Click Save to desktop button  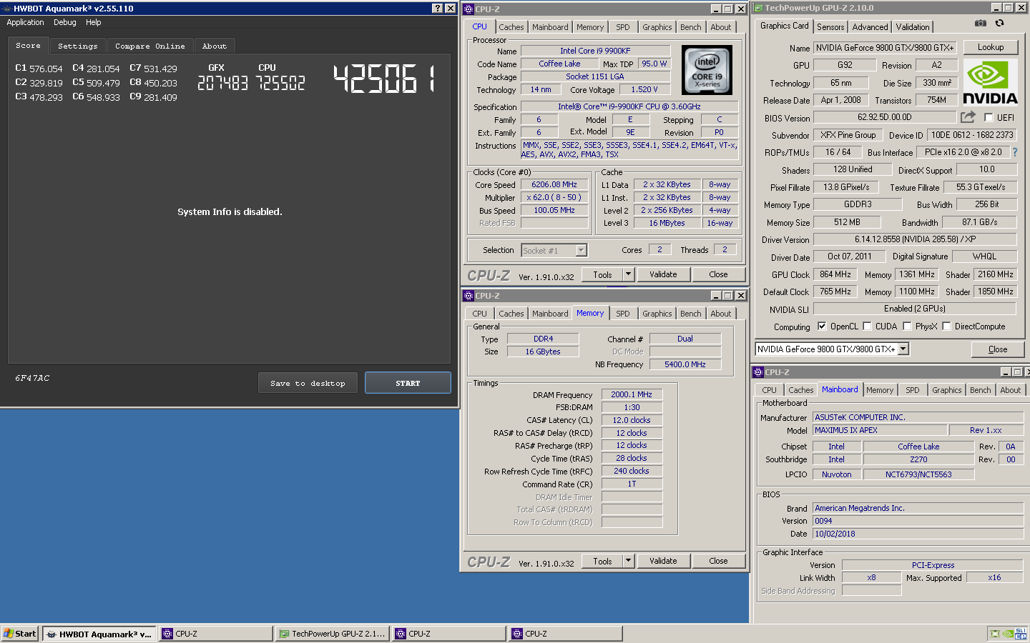click(308, 383)
